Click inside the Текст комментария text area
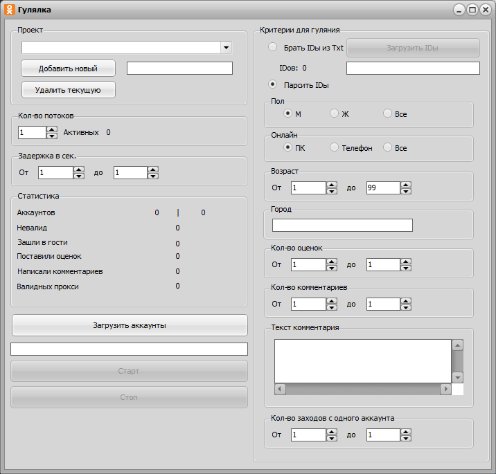 (x=362, y=360)
